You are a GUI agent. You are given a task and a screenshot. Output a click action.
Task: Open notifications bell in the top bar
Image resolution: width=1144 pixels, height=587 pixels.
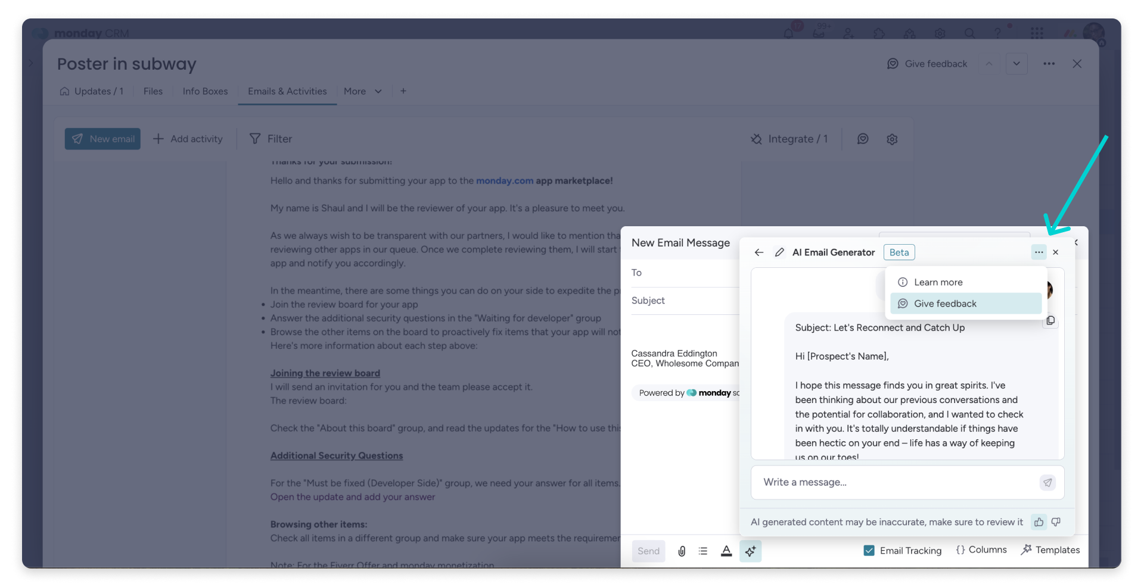789,33
